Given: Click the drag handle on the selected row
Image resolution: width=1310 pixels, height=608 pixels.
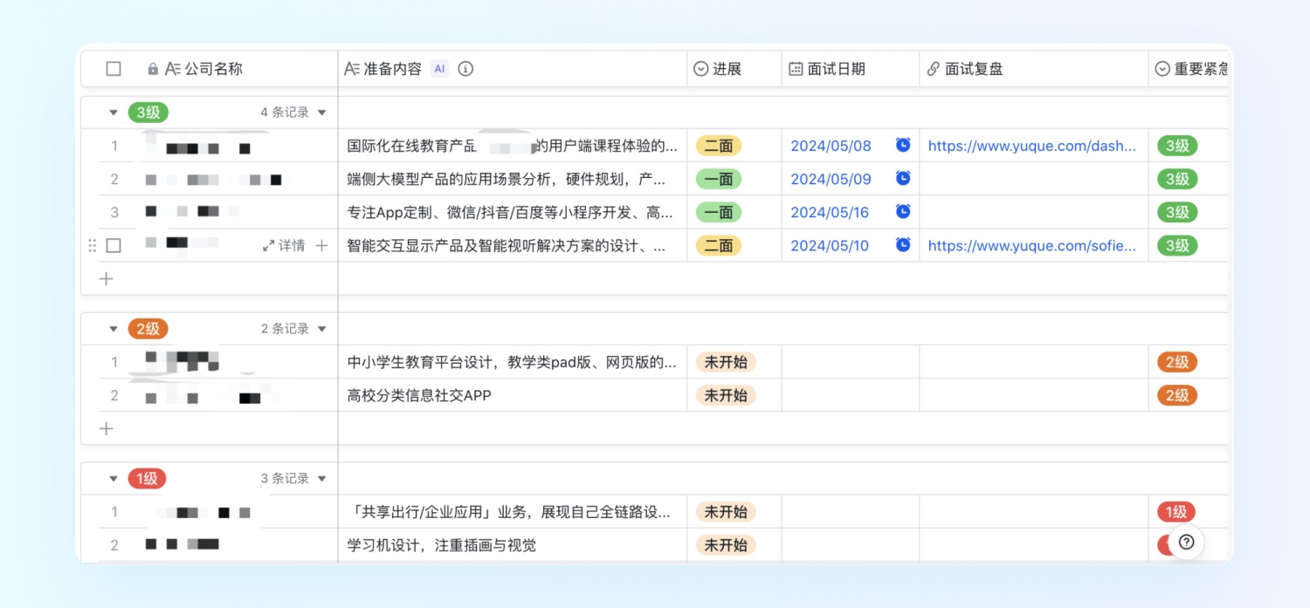Looking at the screenshot, I should (92, 245).
